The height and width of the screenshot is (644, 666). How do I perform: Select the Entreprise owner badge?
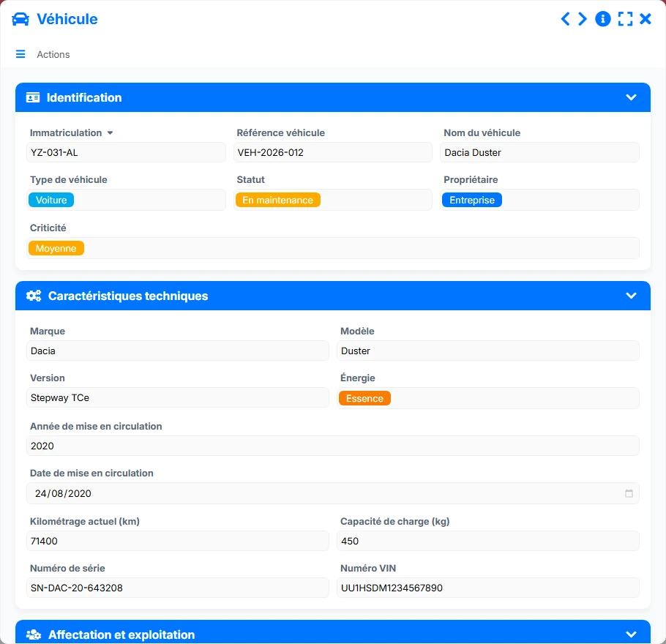(x=472, y=200)
